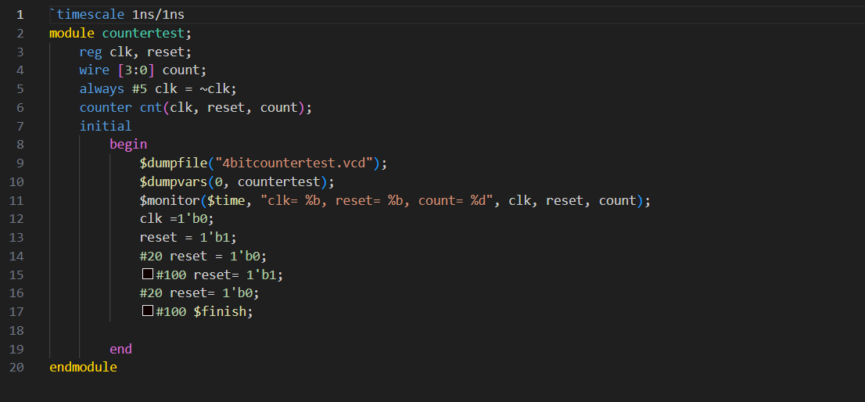865x402 pixels.
Task: Click line number 17 in the gutter
Action: click(x=16, y=311)
